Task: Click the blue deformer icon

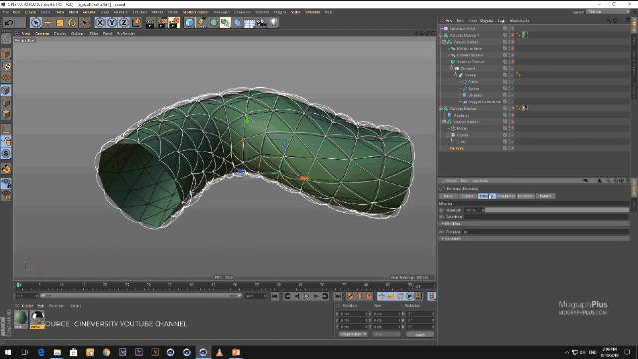Action: point(238,23)
